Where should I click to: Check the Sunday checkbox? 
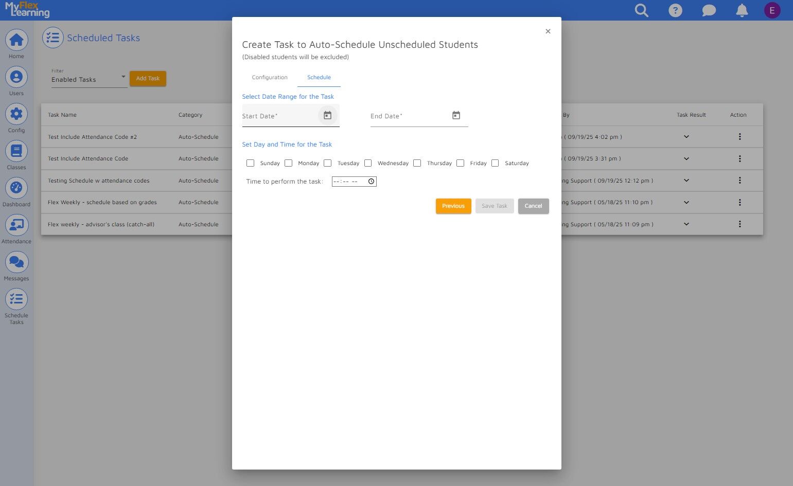click(x=250, y=163)
